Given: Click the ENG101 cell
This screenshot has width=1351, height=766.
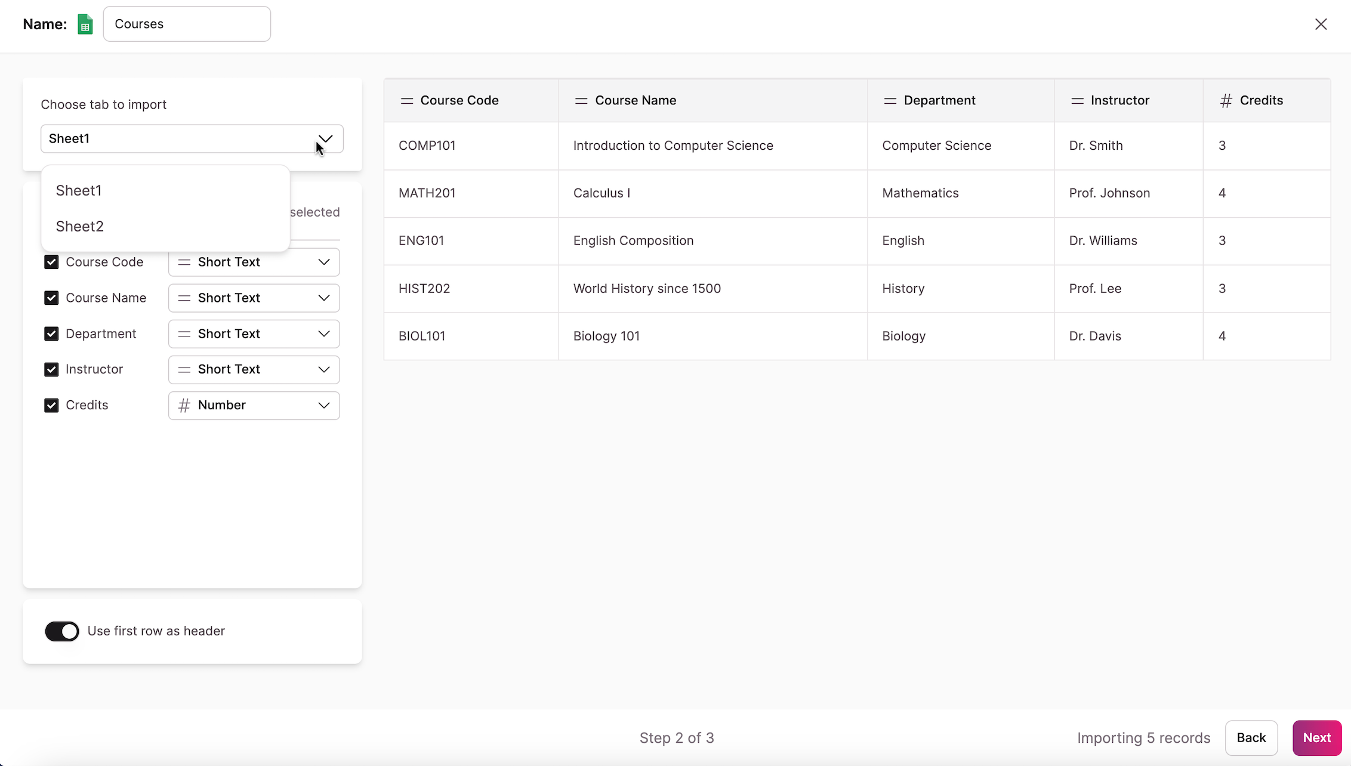Looking at the screenshot, I should pos(471,241).
